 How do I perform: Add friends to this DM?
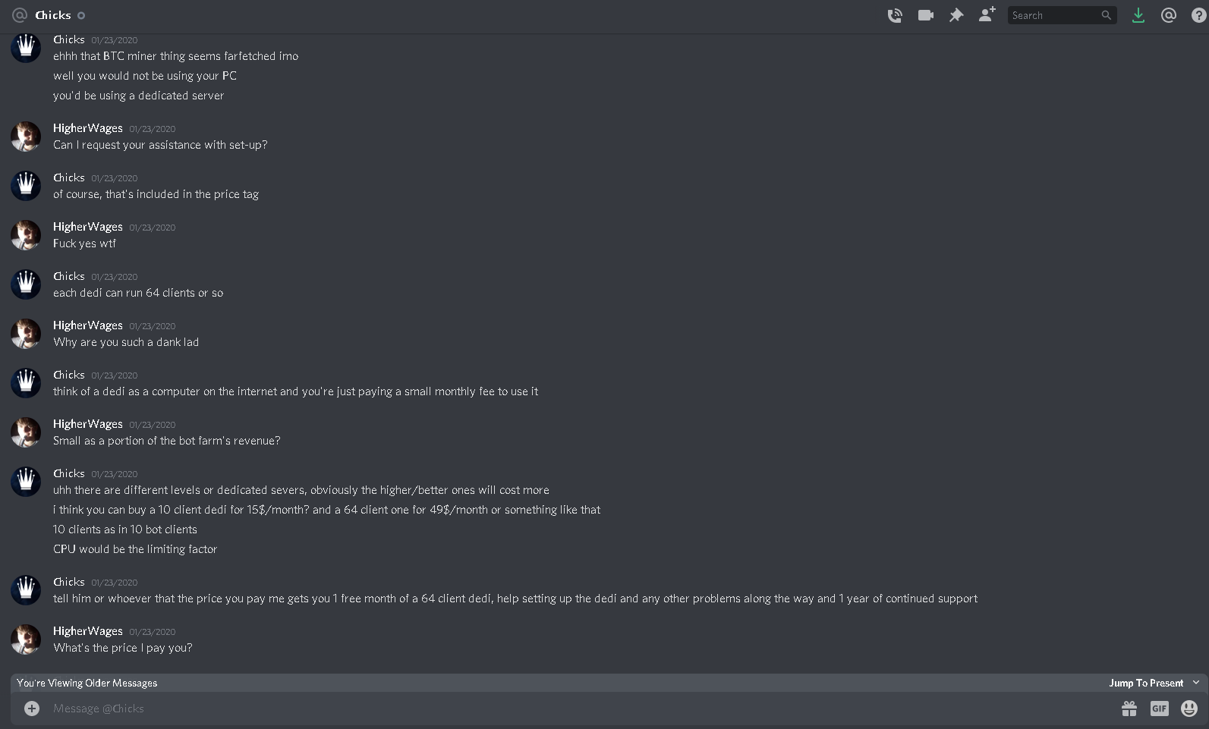click(x=987, y=14)
